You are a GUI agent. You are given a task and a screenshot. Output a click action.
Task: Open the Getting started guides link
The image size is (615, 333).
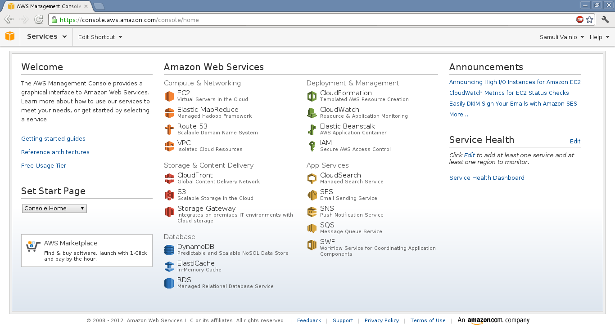point(53,139)
